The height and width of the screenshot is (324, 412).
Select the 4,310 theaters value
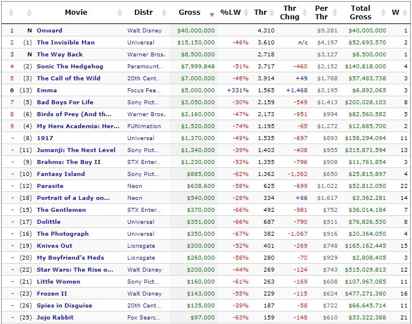click(266, 31)
